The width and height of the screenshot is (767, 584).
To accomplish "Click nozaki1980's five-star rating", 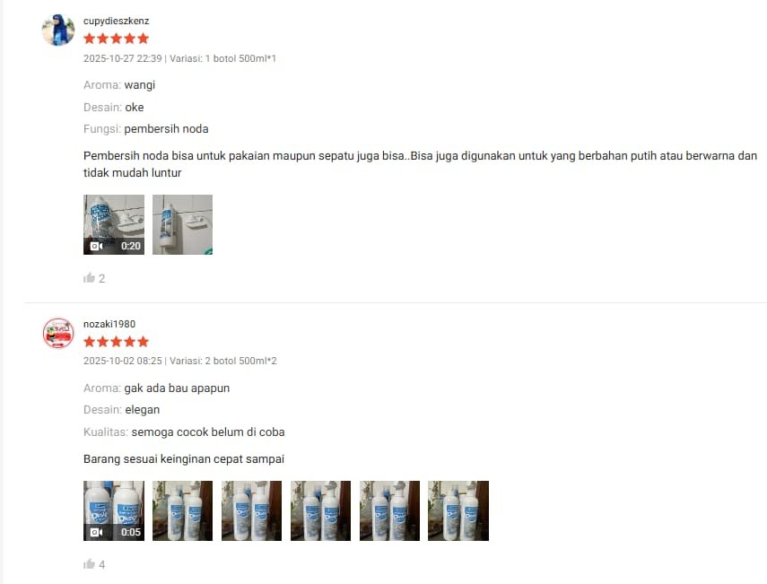I will pos(116,342).
